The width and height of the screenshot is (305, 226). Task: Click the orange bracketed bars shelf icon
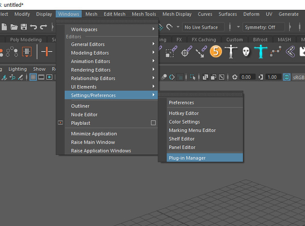[x=27, y=51]
